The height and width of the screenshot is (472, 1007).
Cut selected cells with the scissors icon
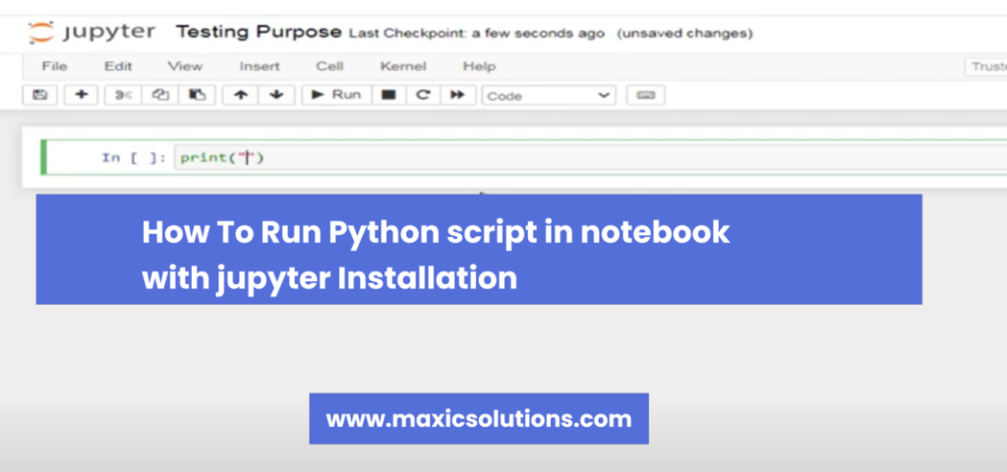(123, 95)
